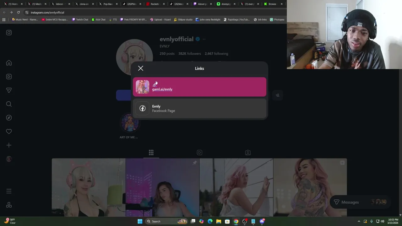
Task: Open the Photopea bookmark
Action: point(277,19)
